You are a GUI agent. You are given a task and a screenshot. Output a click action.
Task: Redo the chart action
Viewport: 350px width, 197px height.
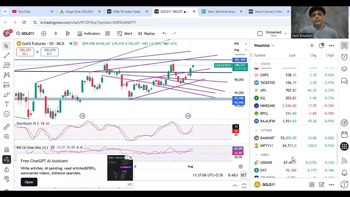tap(174, 33)
